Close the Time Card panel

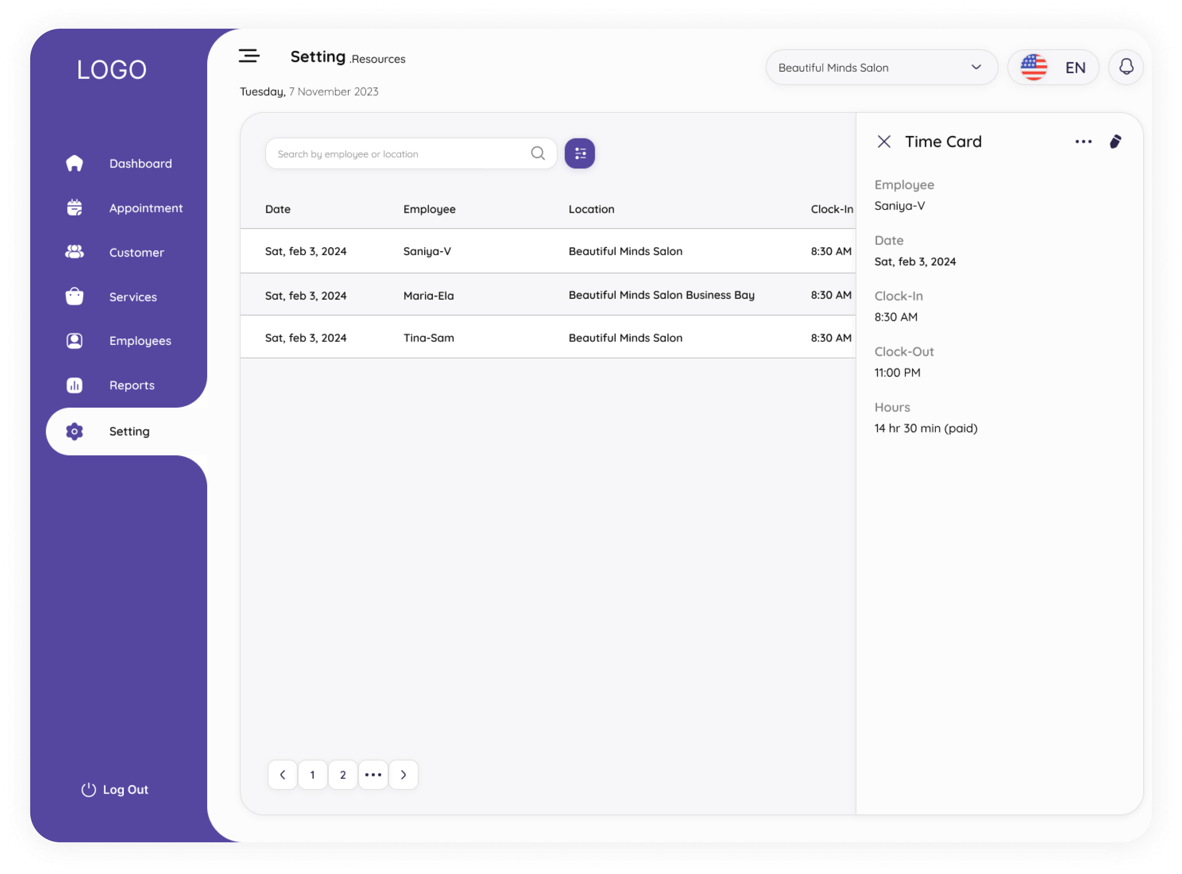884,142
